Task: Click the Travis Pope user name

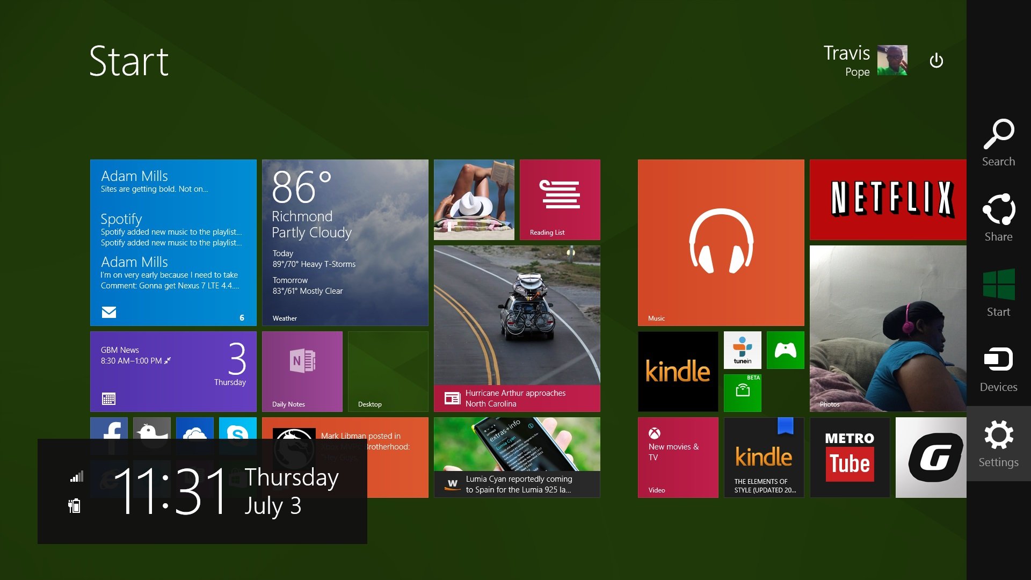Action: click(x=847, y=61)
